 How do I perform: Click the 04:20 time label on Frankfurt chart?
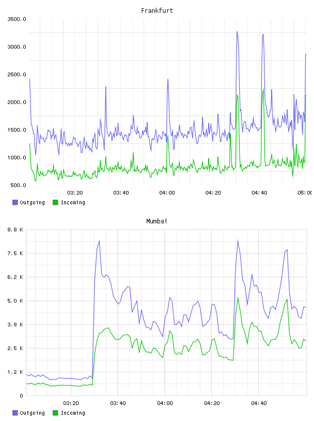coord(213,193)
